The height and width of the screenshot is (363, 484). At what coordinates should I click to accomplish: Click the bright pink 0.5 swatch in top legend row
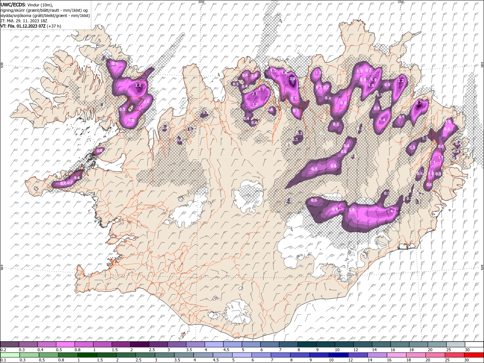[65, 344]
